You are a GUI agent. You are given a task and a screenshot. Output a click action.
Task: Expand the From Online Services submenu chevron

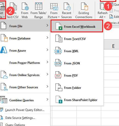pyautogui.click(x=47, y=74)
